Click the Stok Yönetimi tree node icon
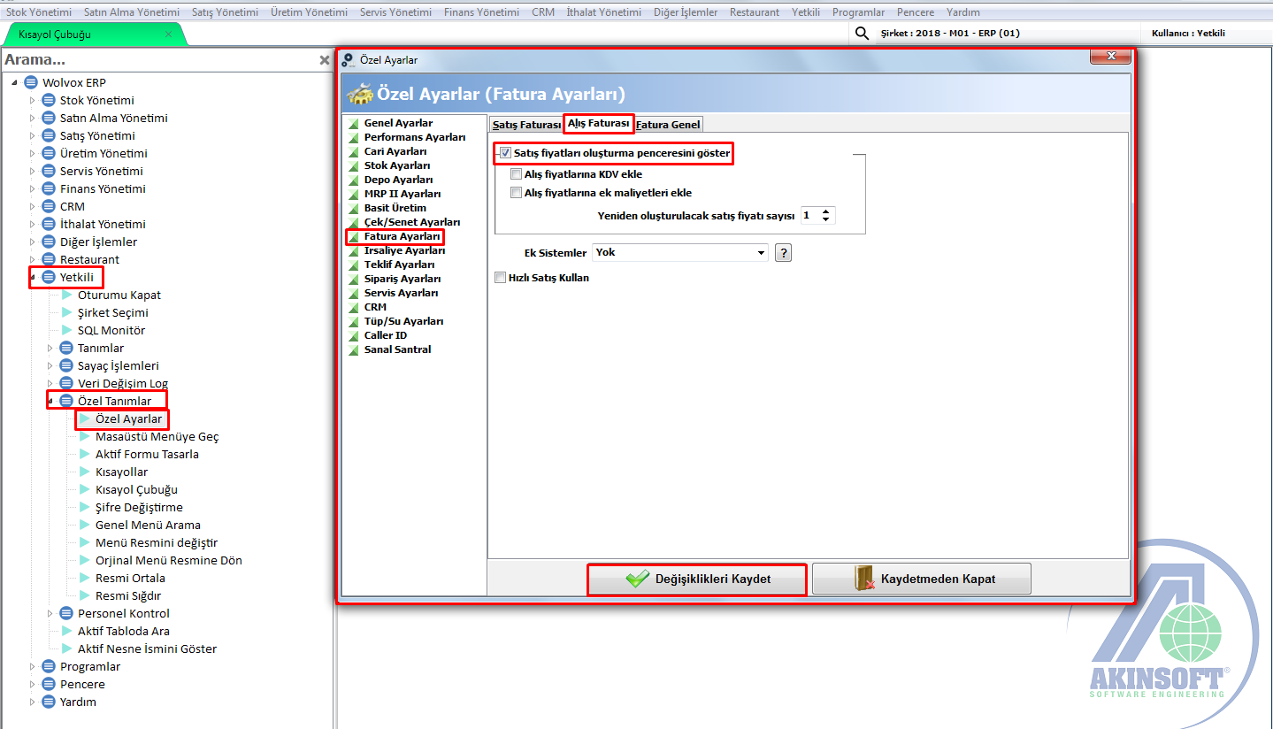Image resolution: width=1273 pixels, height=729 pixels. tap(49, 100)
